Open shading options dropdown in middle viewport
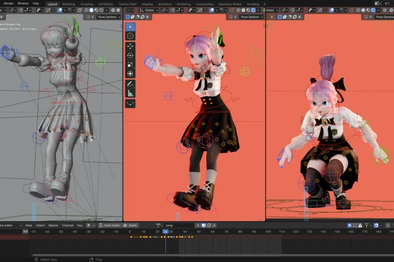 tap(258, 10)
